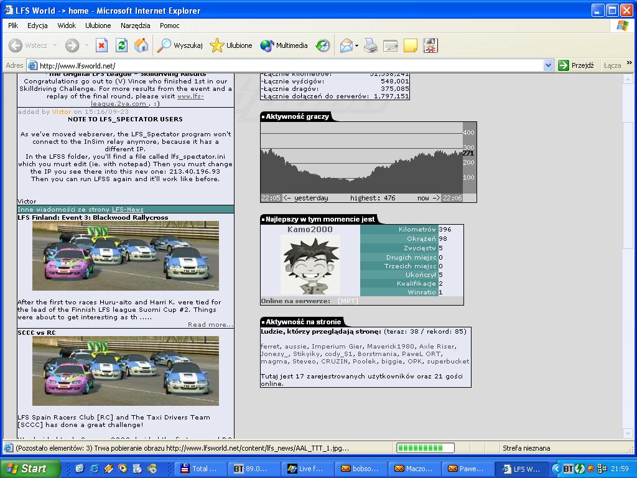This screenshot has width=637, height=478.
Task: Click the Windows Media Player quick launch icon
Action: [123, 469]
